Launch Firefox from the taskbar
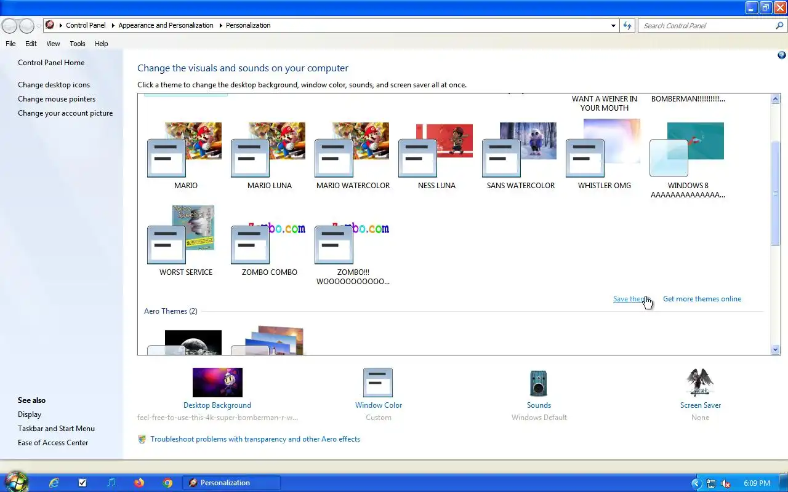 [x=139, y=483]
